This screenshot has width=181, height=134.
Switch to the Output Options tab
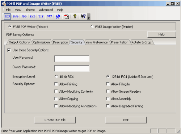19,42
